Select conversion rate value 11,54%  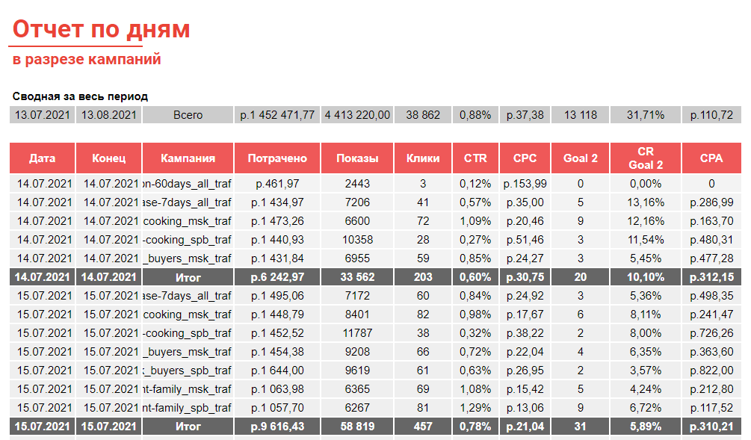point(646,240)
